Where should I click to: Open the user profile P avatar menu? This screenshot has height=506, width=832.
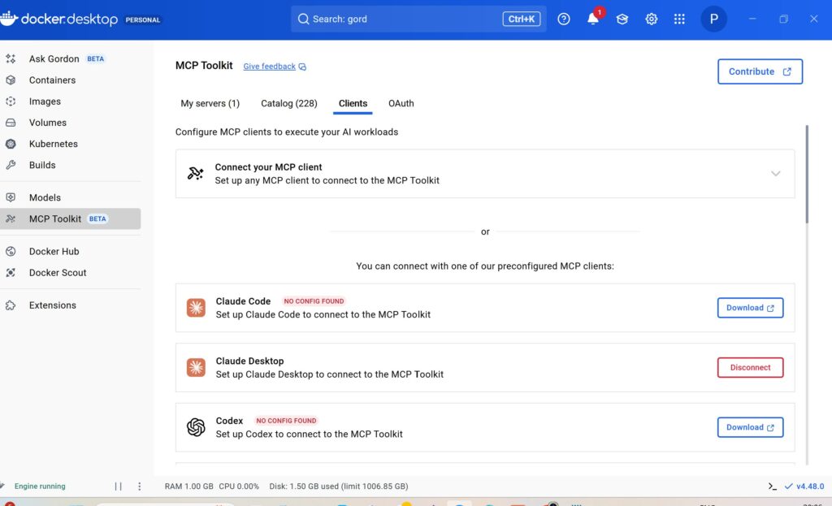click(x=713, y=19)
